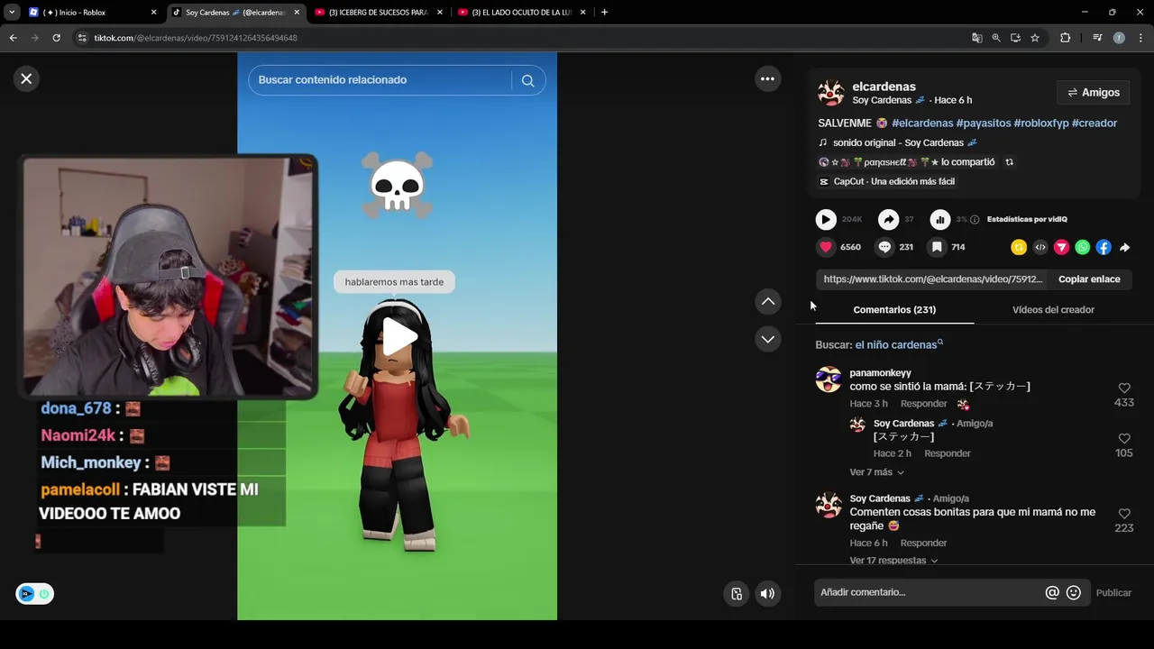Switch to the Comentarios (231) tab

894,310
